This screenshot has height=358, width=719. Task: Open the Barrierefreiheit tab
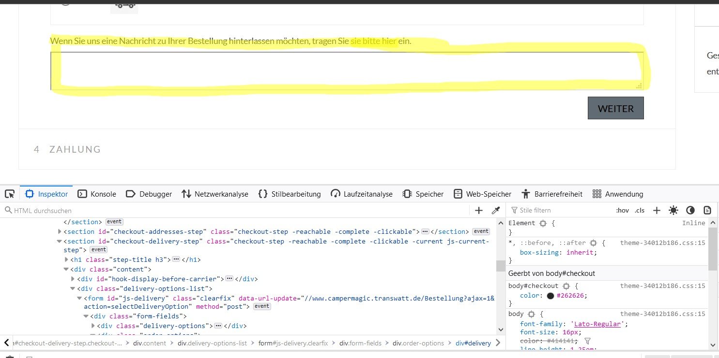552,194
